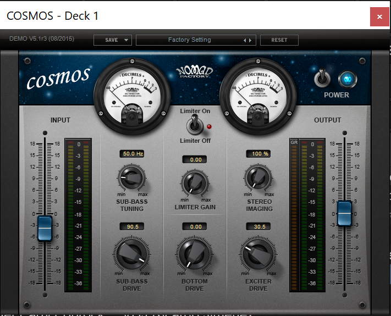Click the RESET button
The height and width of the screenshot is (316, 391).
click(279, 40)
